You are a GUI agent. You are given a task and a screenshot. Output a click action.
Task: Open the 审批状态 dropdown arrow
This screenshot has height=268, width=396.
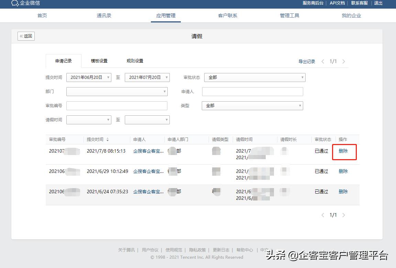302,78
